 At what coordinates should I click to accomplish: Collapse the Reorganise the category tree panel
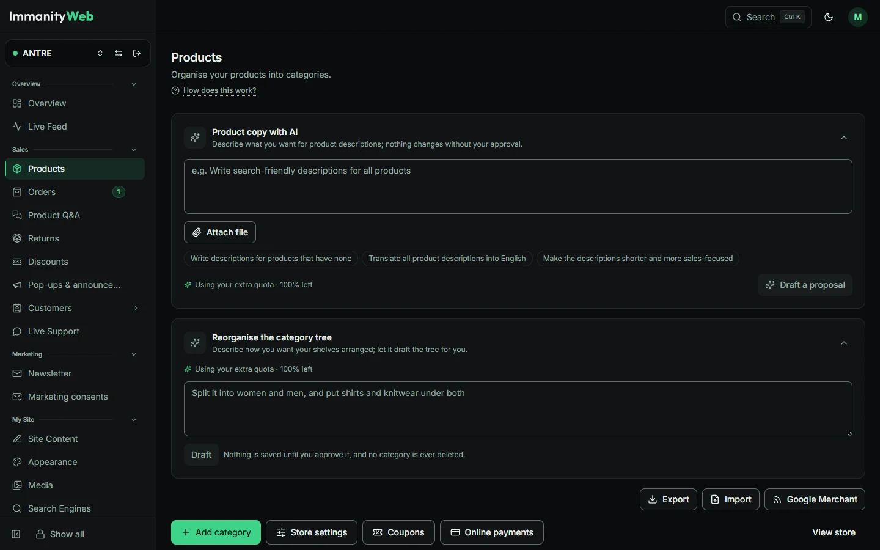844,343
